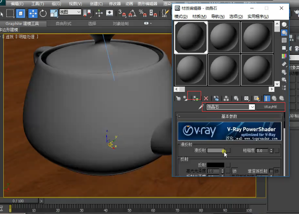Viewport: 299px width, 214px height.
Task: Click the red X reset material icon
Action: coord(206,98)
